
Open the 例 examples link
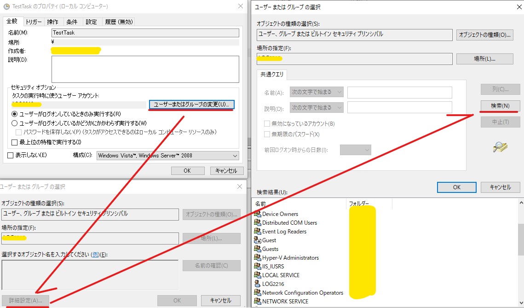coord(95,255)
